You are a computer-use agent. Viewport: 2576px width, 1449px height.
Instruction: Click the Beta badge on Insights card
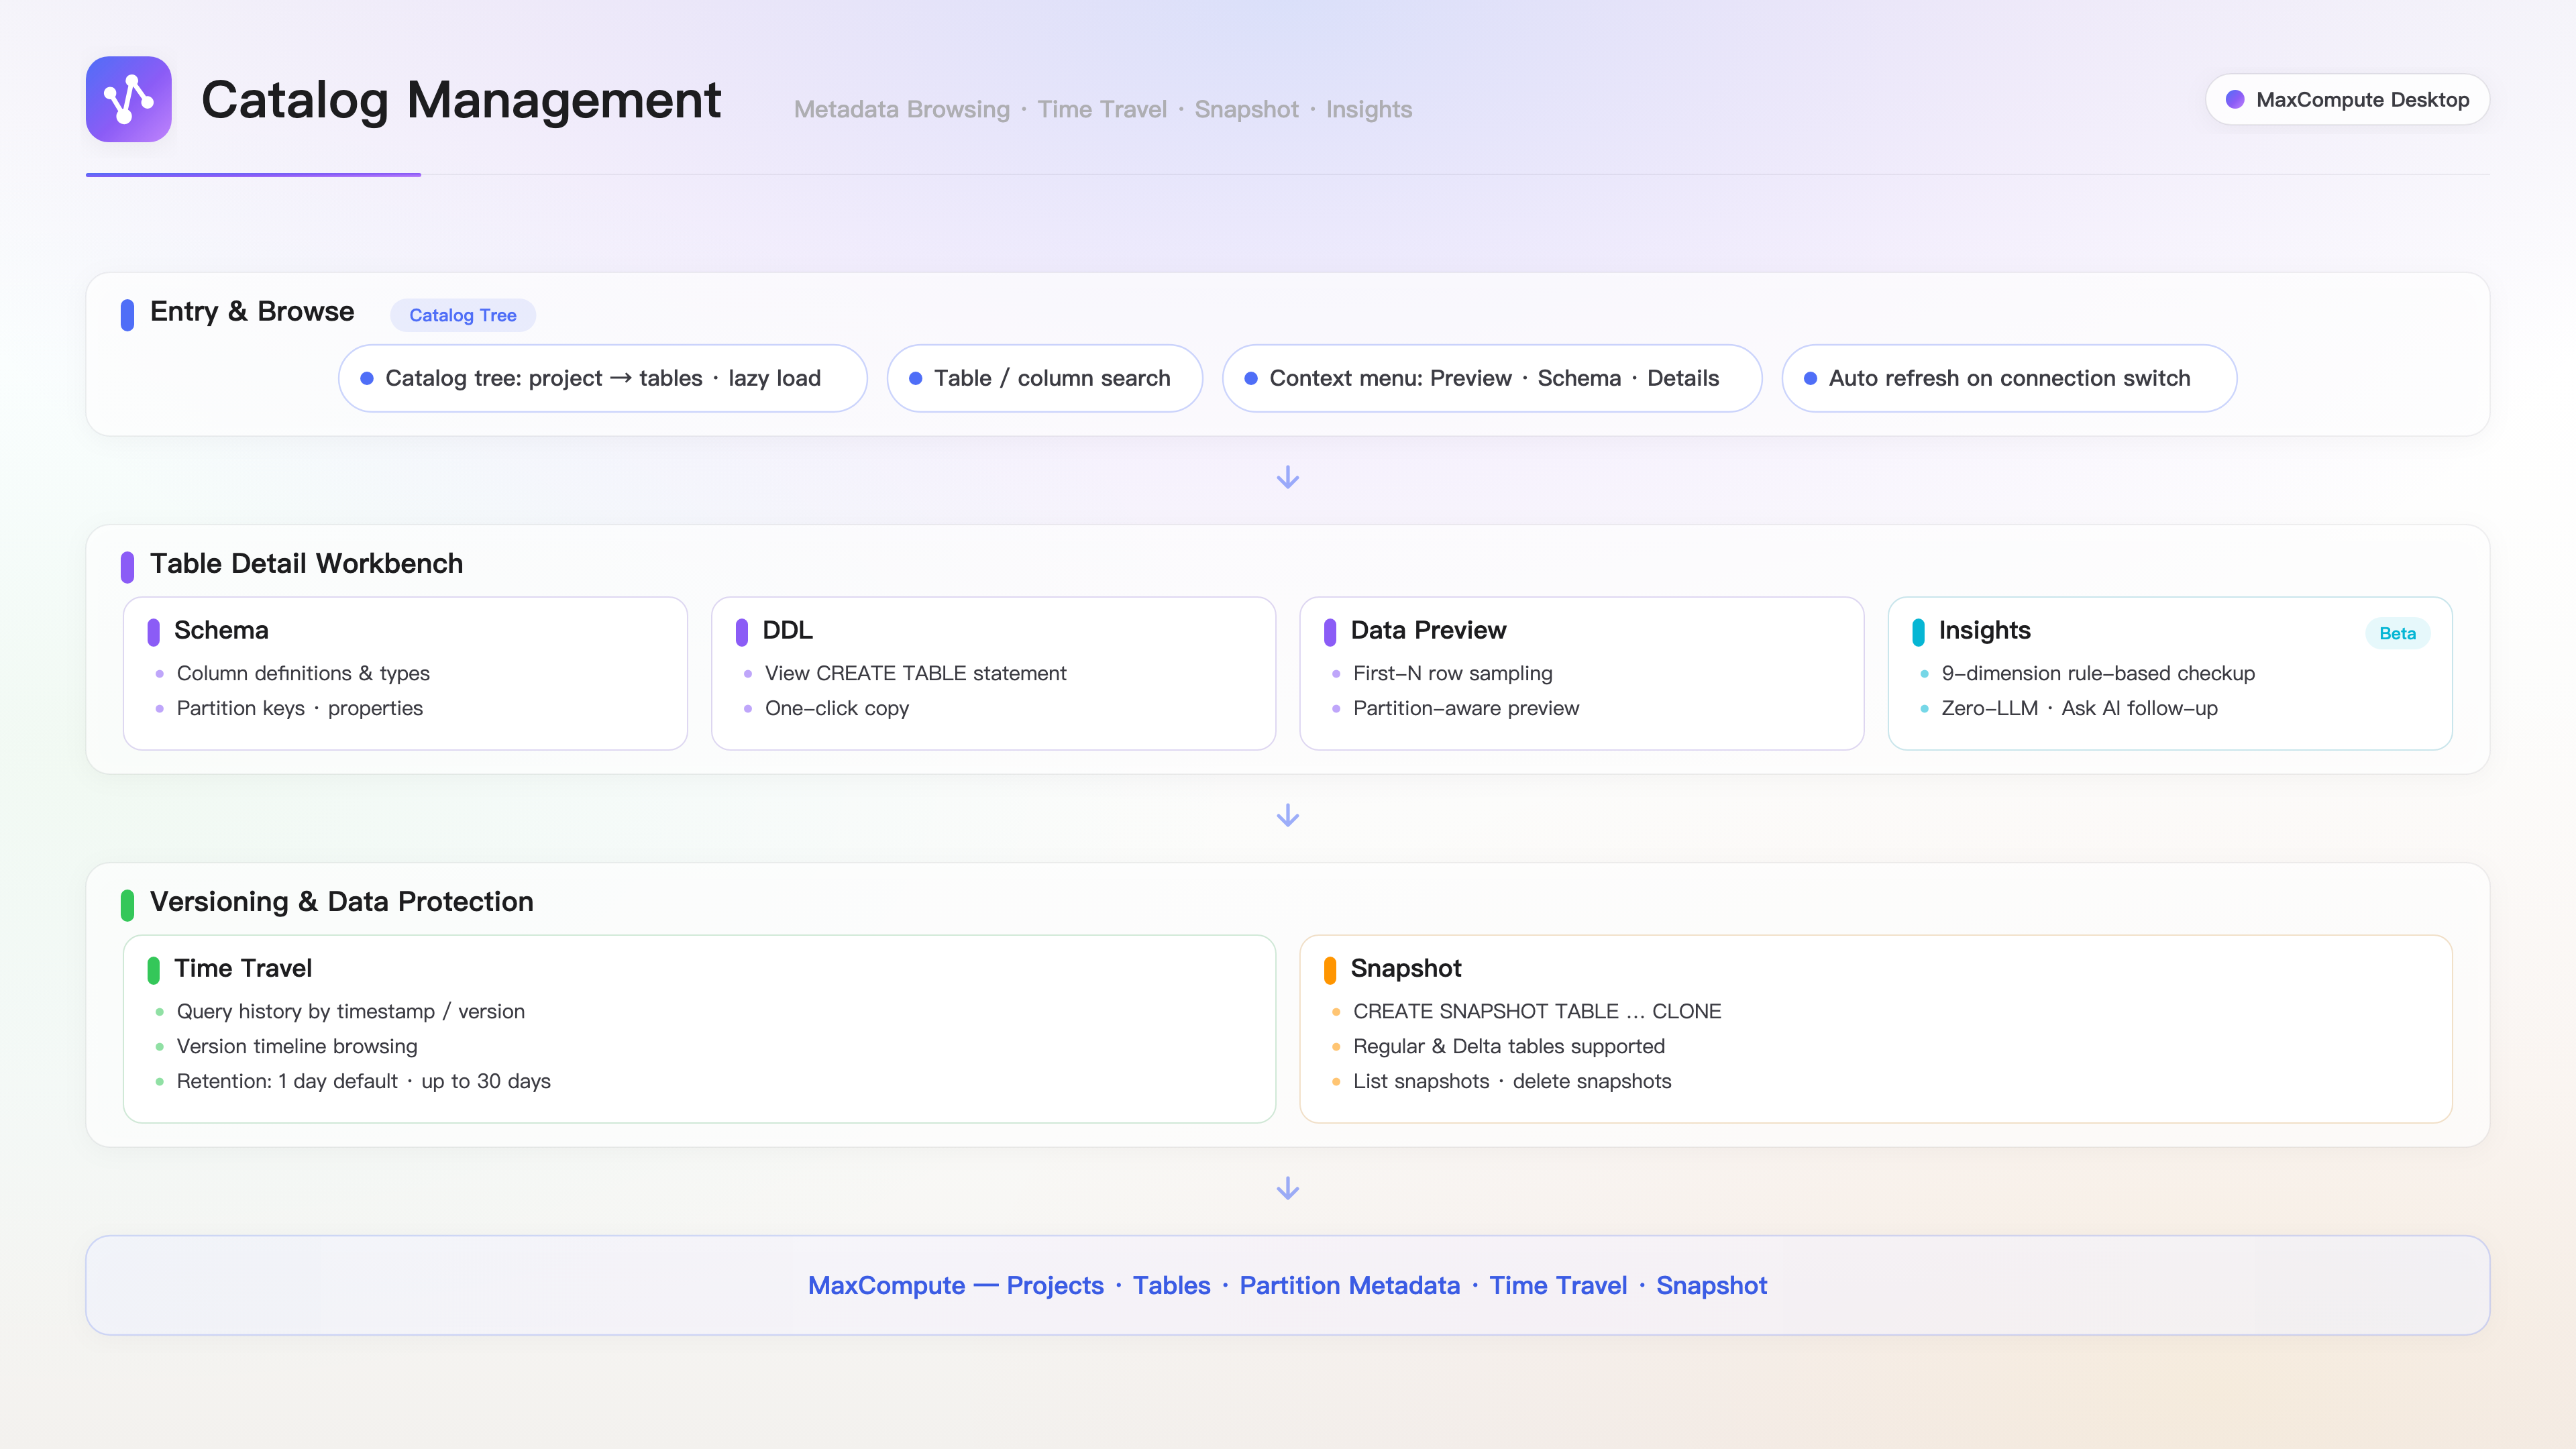2397,633
